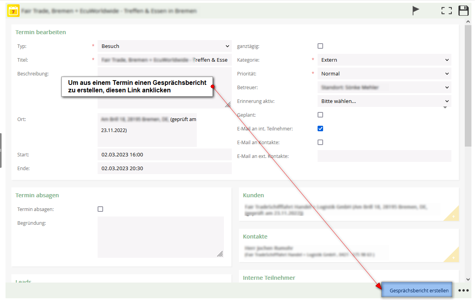This screenshot has width=475, height=301.
Task: Expand the Kategorie dropdown set to Extern
Action: tap(384, 60)
